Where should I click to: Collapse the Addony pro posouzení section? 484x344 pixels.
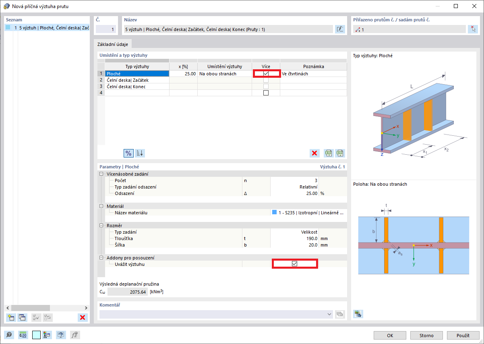[101, 258]
